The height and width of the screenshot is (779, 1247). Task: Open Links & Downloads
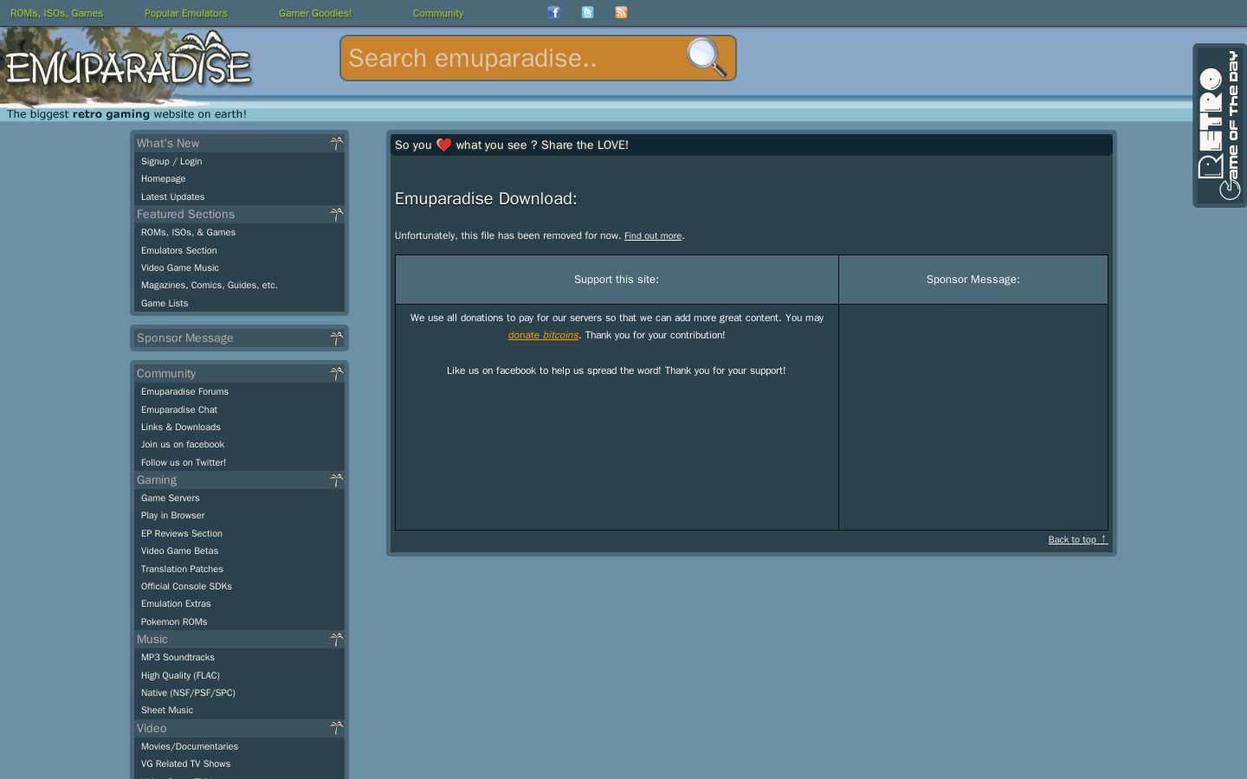[x=181, y=427]
